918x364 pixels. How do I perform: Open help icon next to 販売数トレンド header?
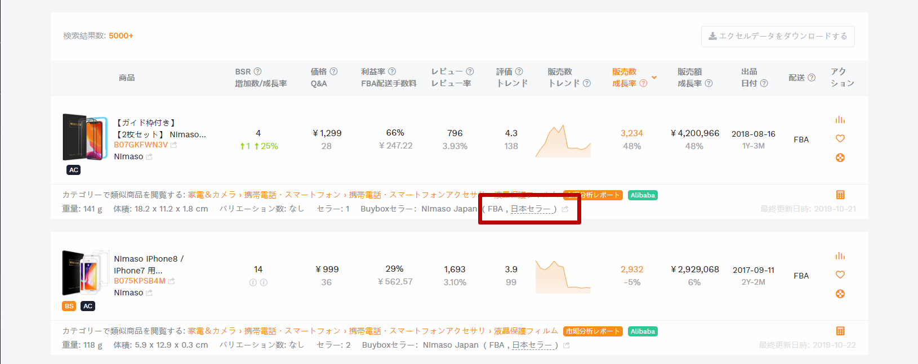click(x=587, y=83)
